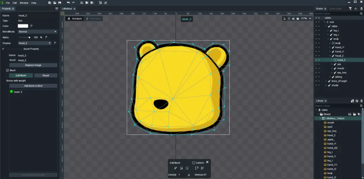Toggle visibility dot for hand_r1 row
Screen dimensions: 364x179
click(x=316, y=47)
